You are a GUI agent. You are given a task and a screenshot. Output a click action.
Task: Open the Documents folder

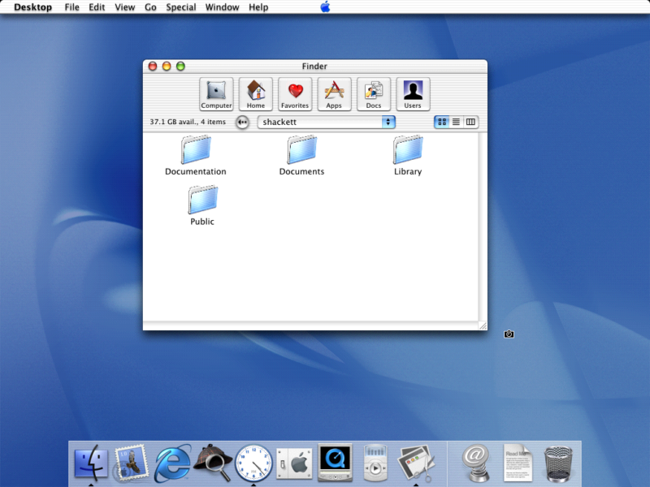[301, 153]
